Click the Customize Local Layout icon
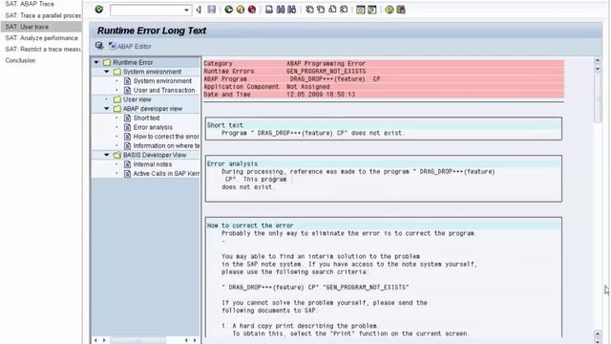Screen dimensions: 611x344 [x=401, y=10]
